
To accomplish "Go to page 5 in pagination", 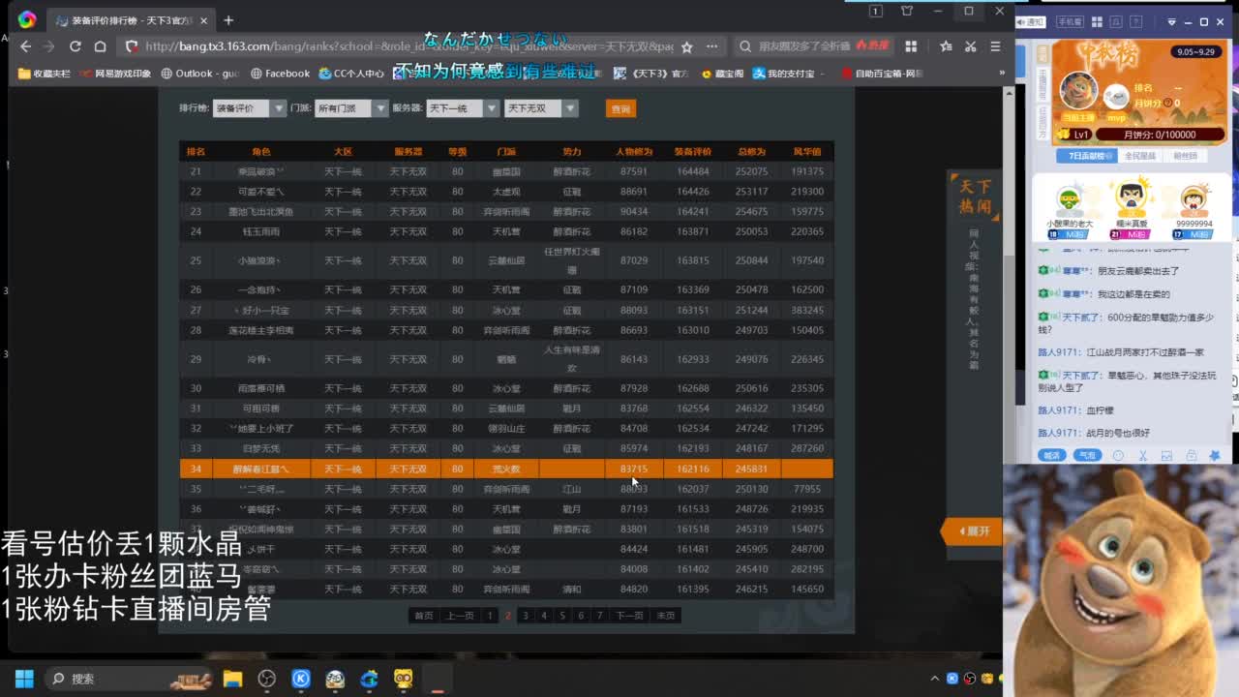I will (562, 615).
